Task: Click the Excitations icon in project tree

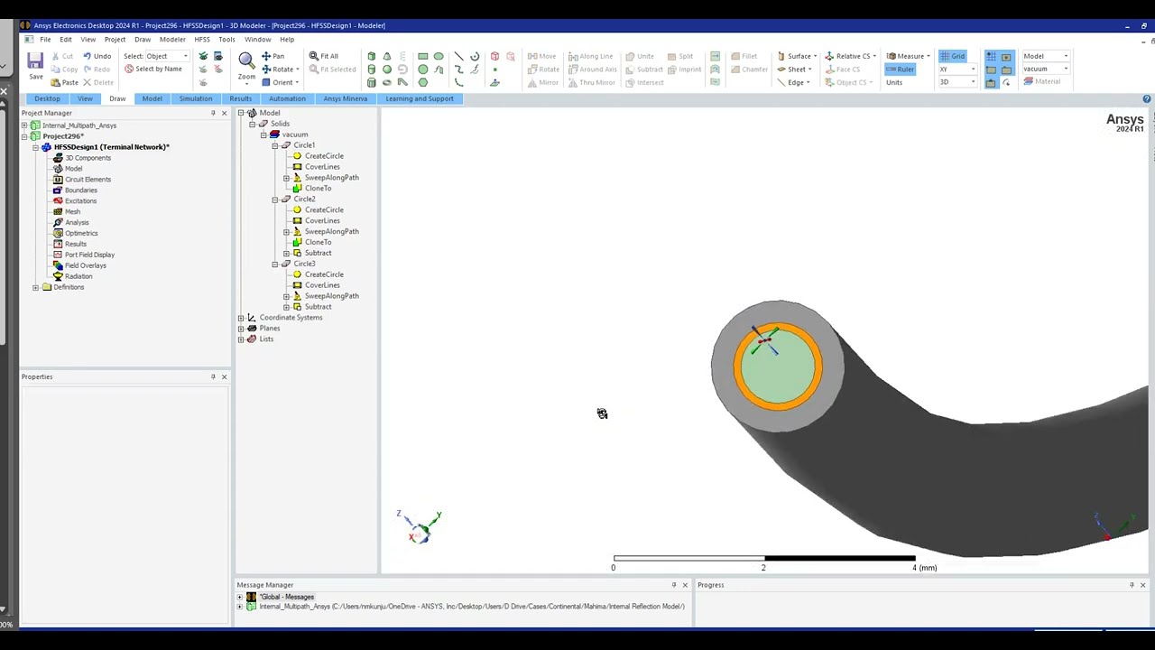Action: [58, 200]
